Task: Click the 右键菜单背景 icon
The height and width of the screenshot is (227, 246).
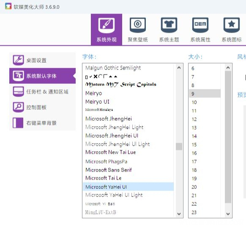Action: 18,123
